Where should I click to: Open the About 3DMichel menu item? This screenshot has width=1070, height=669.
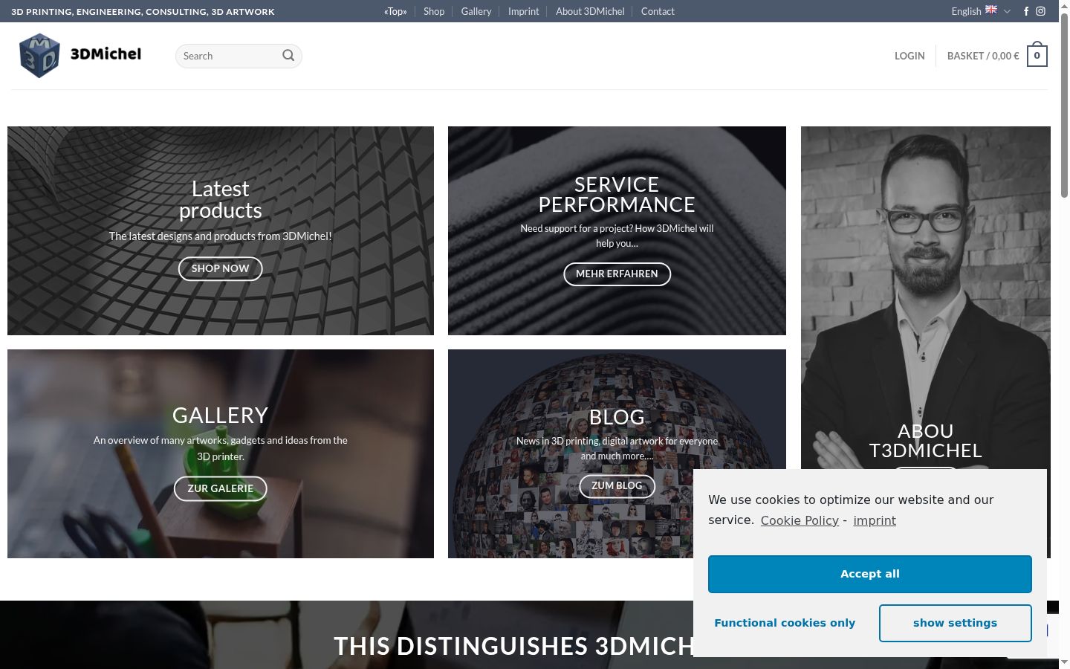[590, 11]
